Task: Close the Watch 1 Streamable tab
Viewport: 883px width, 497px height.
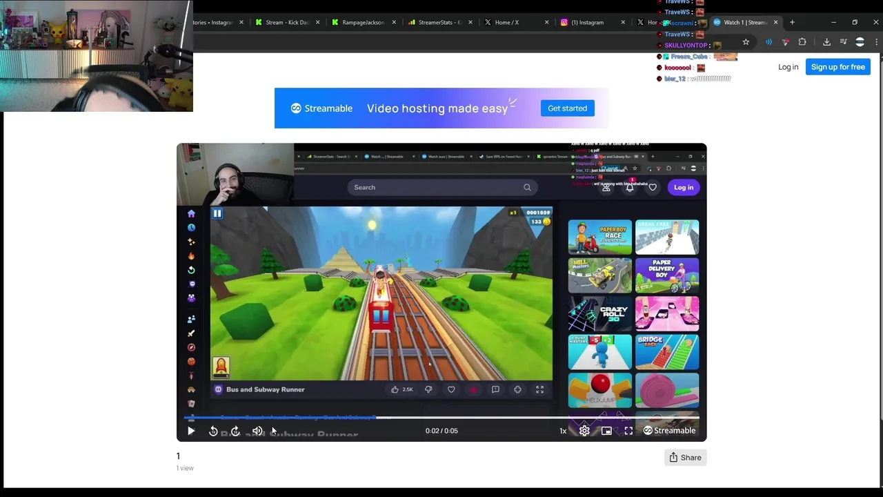Action: (775, 22)
